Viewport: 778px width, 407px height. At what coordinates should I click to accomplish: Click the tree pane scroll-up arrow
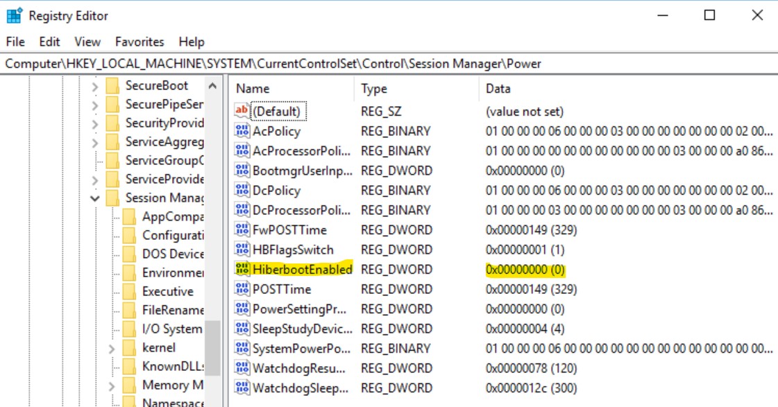click(212, 86)
